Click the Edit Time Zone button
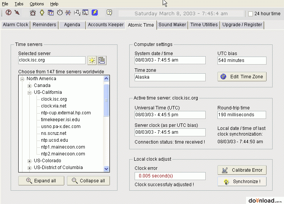284x204 pixels. pos(242,77)
